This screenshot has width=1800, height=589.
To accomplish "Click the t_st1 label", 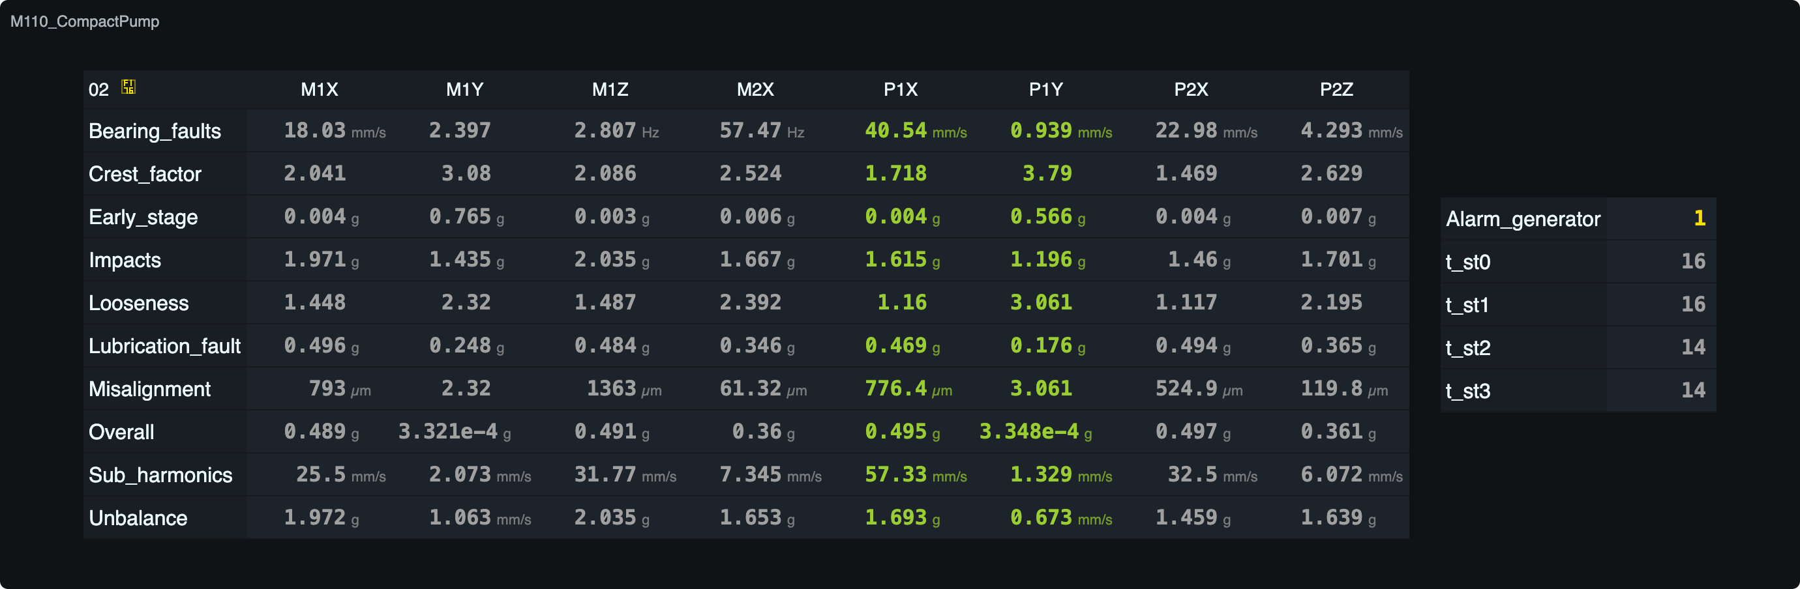I will [1467, 305].
